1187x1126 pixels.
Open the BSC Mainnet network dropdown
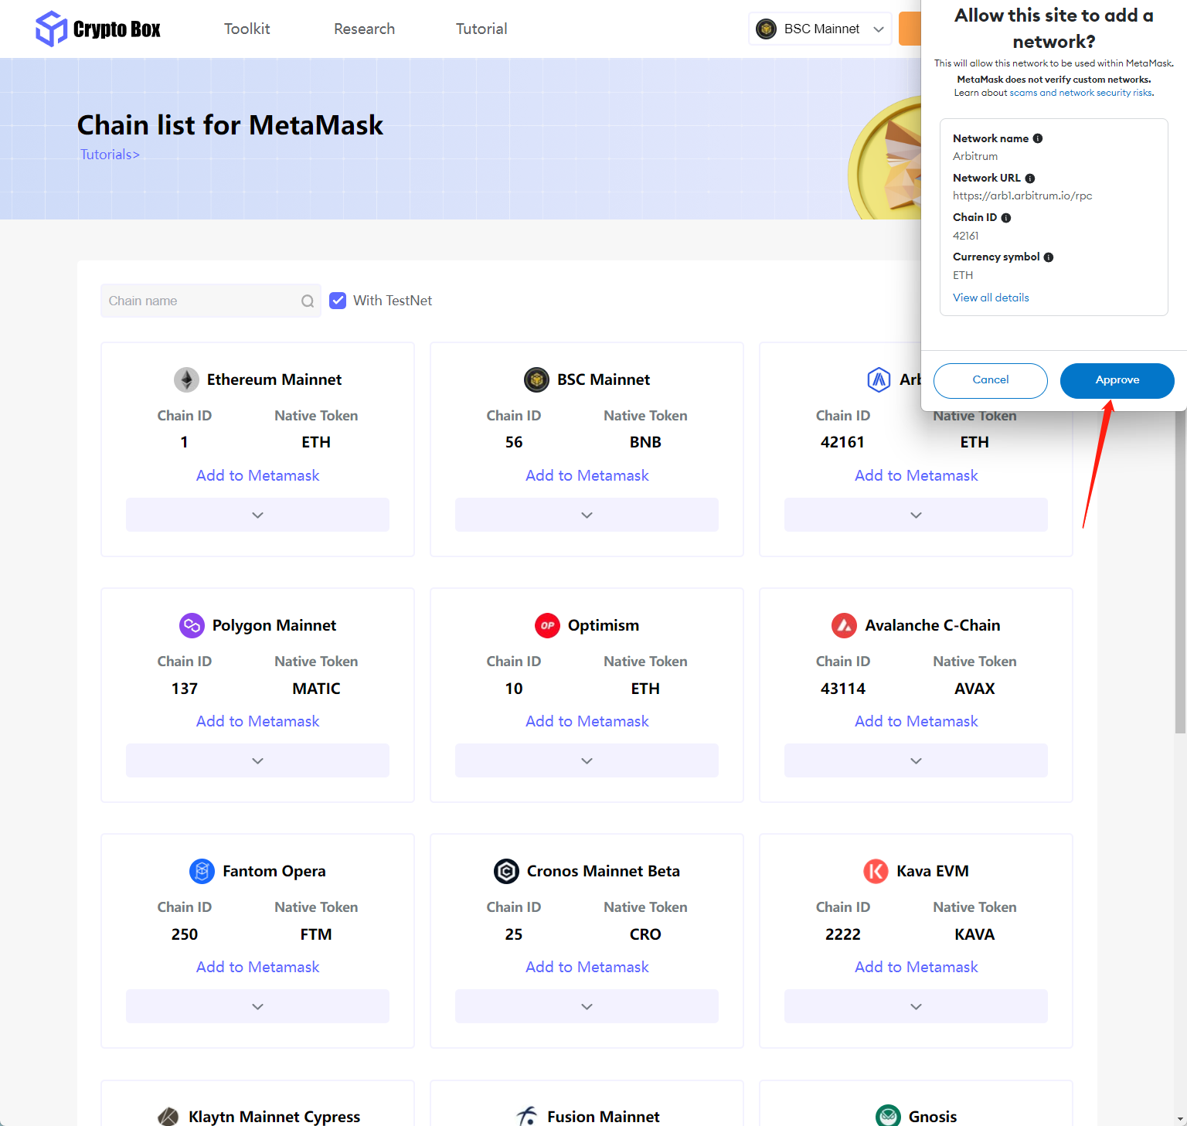820,29
